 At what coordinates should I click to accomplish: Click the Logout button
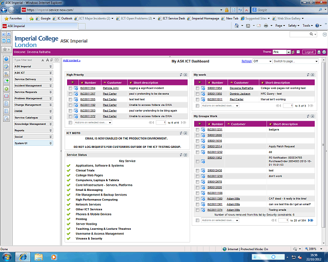coord(309,52)
